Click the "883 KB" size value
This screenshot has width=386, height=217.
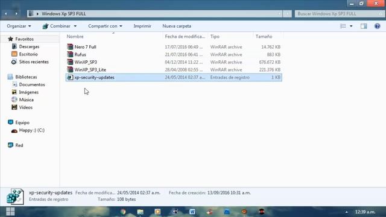point(273,54)
